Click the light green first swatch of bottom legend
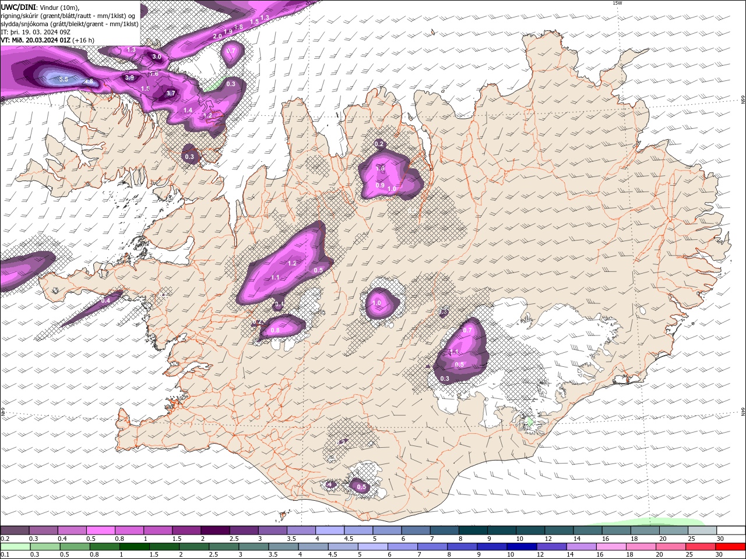 click(15, 547)
